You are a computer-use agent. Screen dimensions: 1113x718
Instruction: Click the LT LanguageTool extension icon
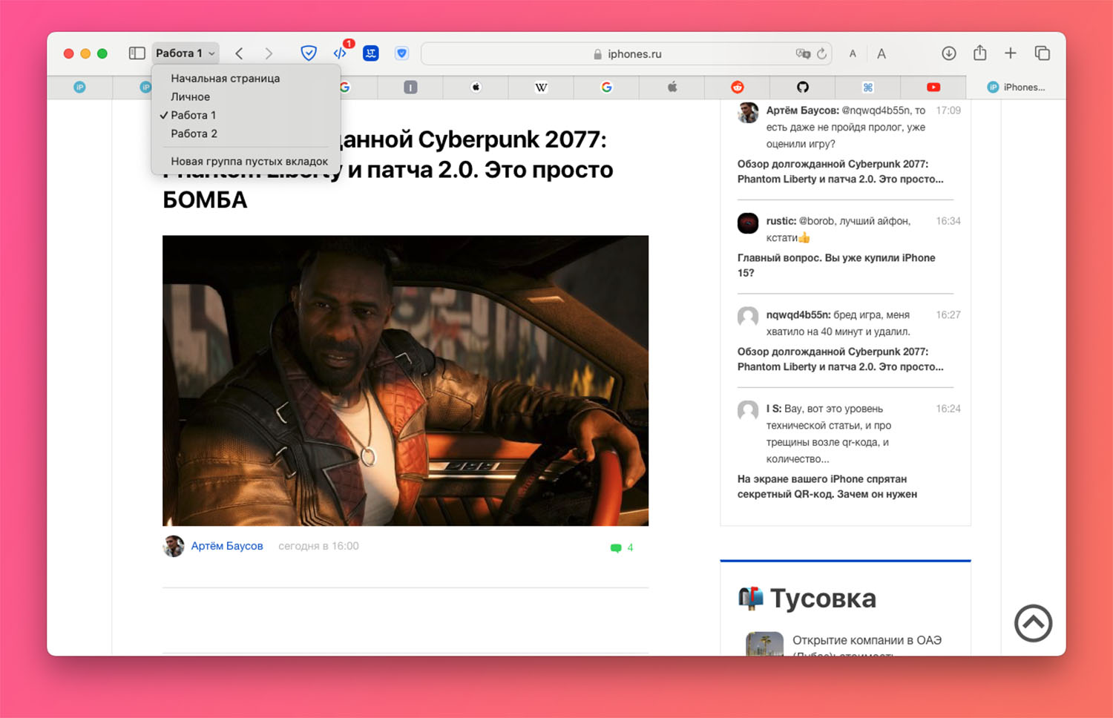371,53
